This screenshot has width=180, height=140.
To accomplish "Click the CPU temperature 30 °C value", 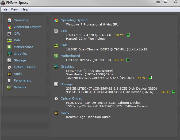I will (x=120, y=35).
